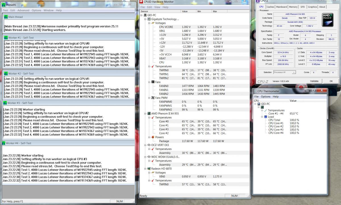Click the Gigabyte Technology motherboard icon
341x205 pixels.
pyautogui.click(x=149, y=19)
